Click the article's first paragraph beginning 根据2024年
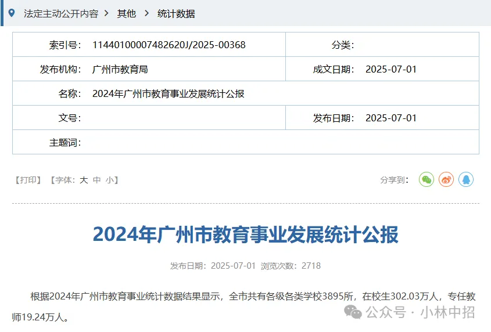 tap(244, 306)
